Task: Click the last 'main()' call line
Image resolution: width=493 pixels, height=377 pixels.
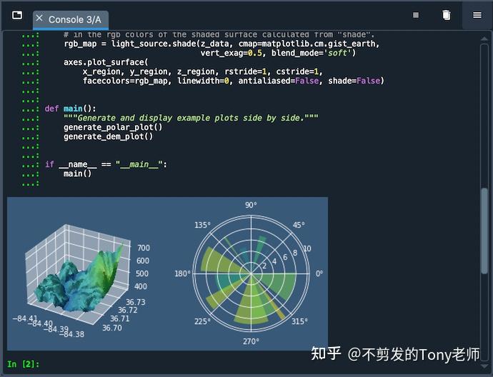Action: (x=77, y=174)
